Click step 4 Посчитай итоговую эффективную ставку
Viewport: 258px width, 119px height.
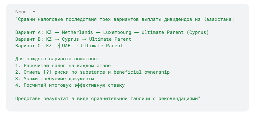click(70, 85)
